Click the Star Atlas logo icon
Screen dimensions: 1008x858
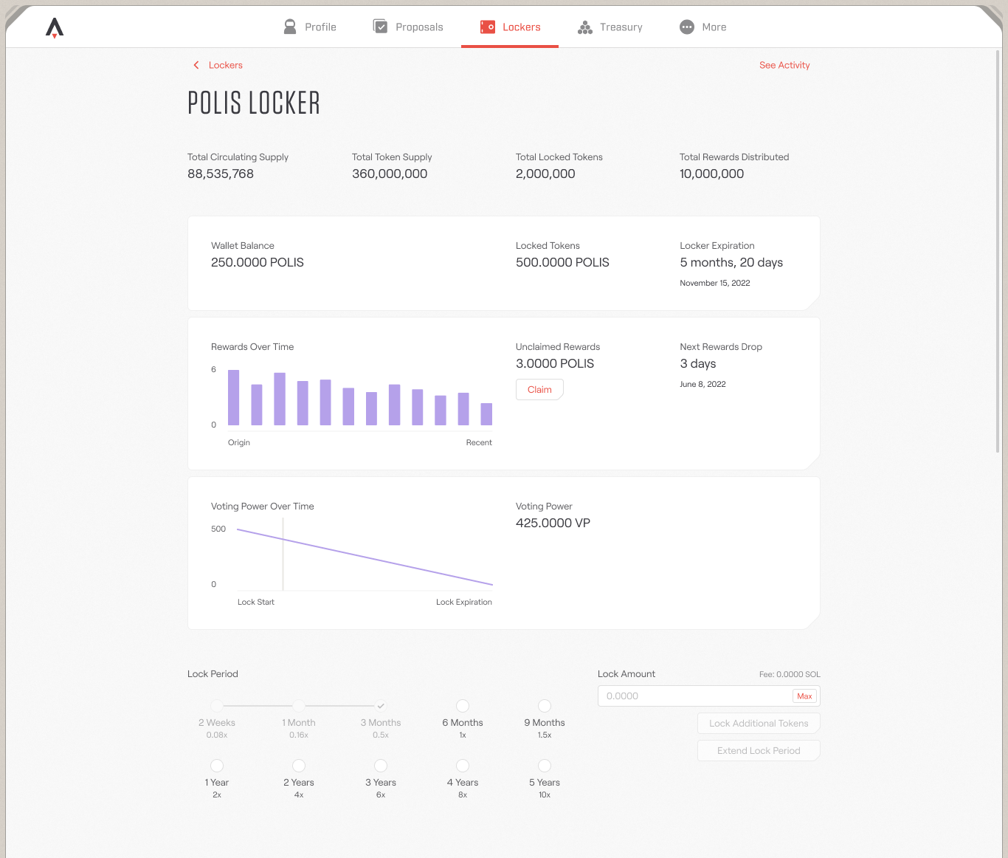(x=55, y=28)
